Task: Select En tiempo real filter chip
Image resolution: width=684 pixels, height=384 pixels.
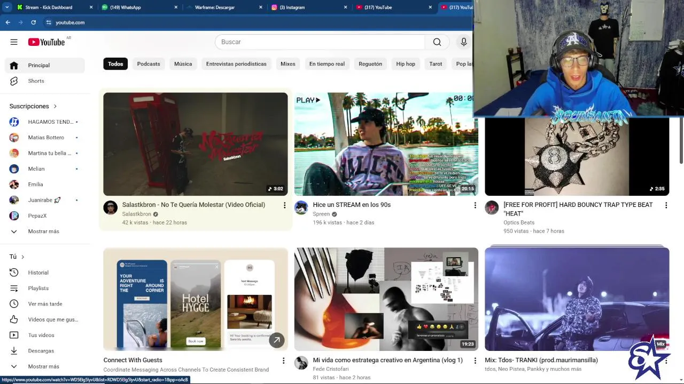Action: click(327, 64)
